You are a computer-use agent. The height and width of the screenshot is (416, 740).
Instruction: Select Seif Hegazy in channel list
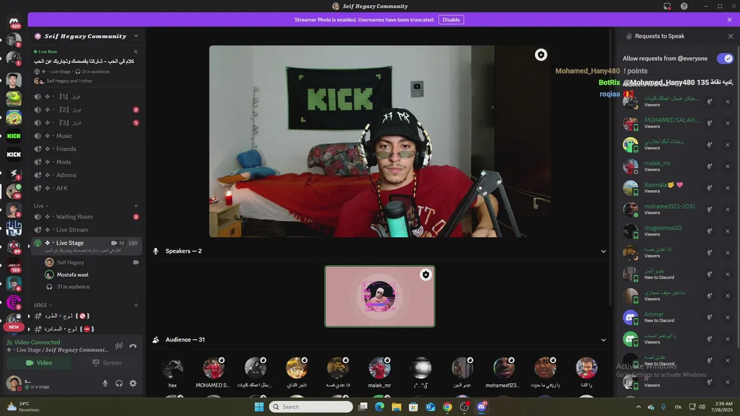coord(70,262)
